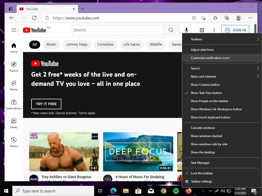Open the YouTube hamburger guide menu
Screen dimensions: 262x196
[x=14, y=30]
